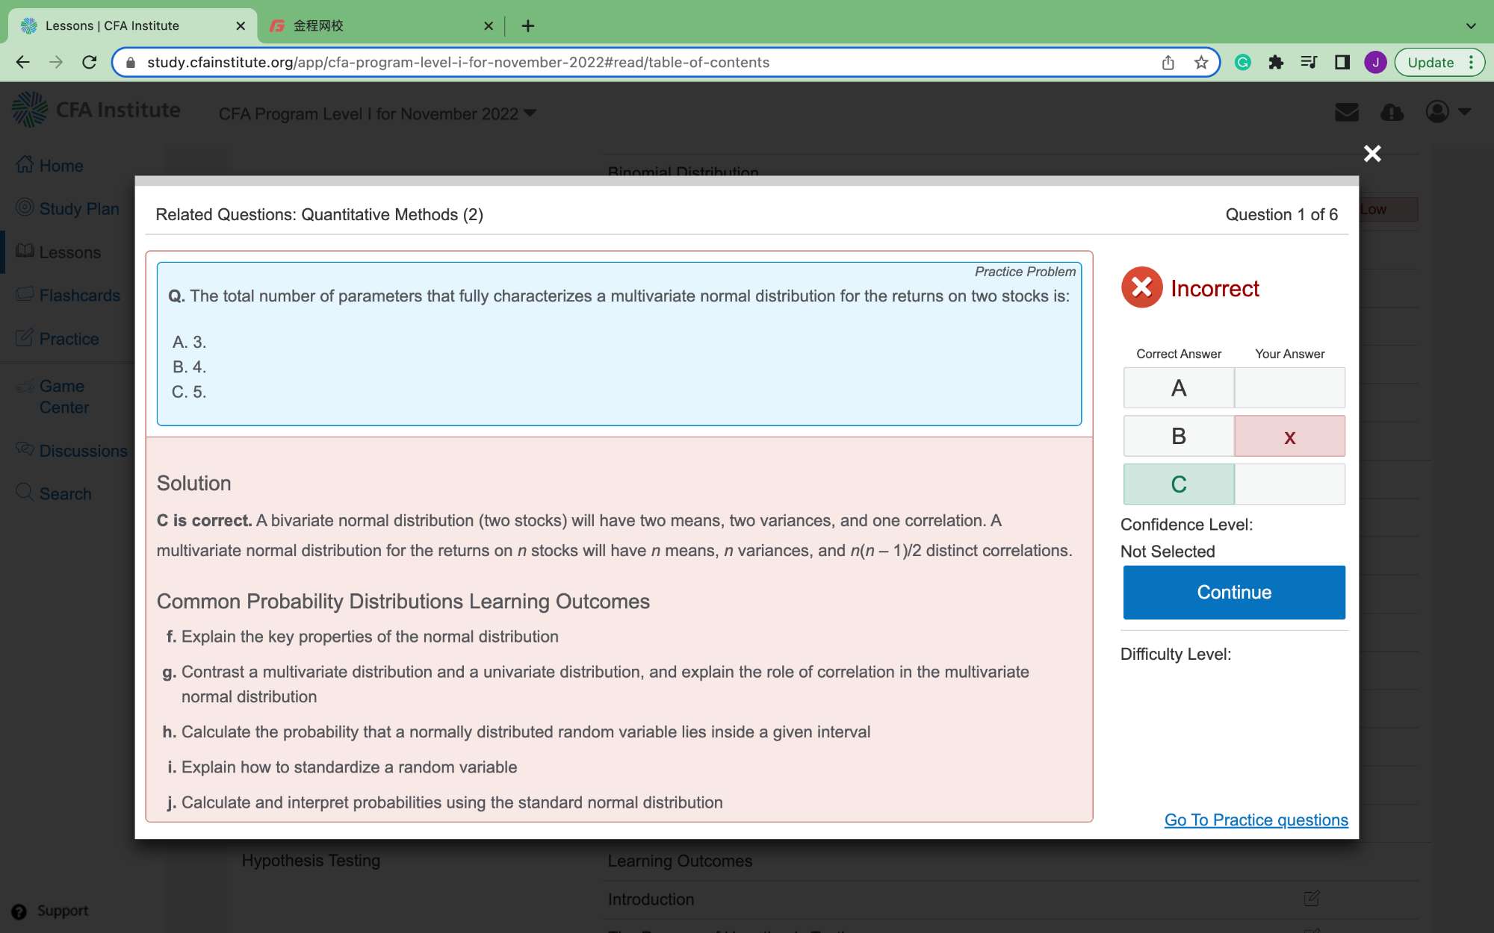Viewport: 1494px width, 933px height.
Task: Bookmark page with the star icon
Action: [1201, 63]
